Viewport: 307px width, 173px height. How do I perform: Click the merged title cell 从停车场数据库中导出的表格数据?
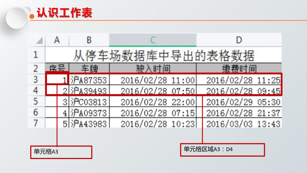pyautogui.click(x=163, y=55)
